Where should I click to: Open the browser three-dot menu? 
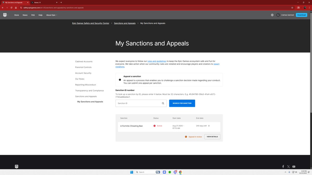pos(309,8)
